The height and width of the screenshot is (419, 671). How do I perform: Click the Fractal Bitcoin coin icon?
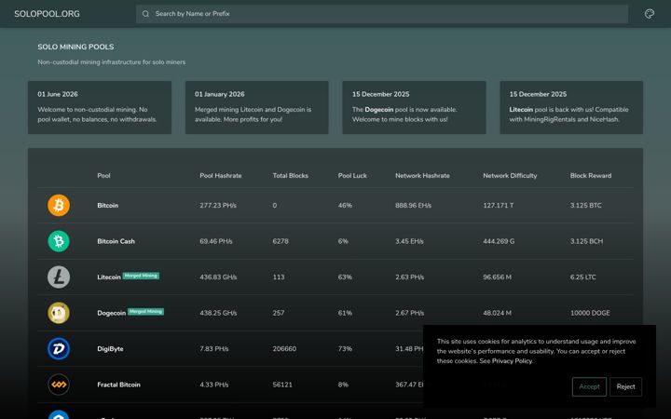(x=59, y=385)
